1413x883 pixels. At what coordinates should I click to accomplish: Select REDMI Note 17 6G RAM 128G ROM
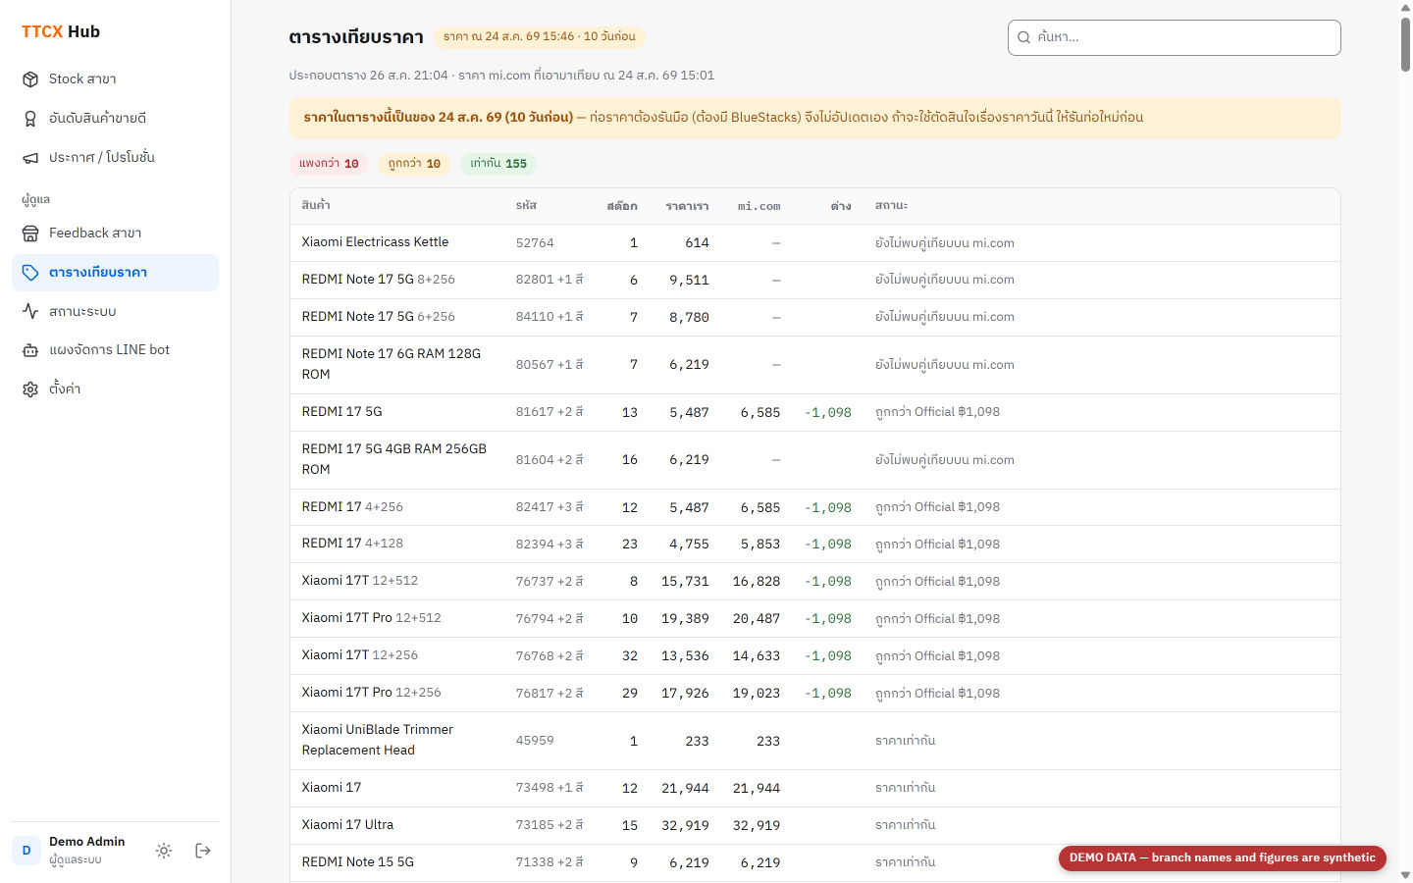click(x=392, y=364)
